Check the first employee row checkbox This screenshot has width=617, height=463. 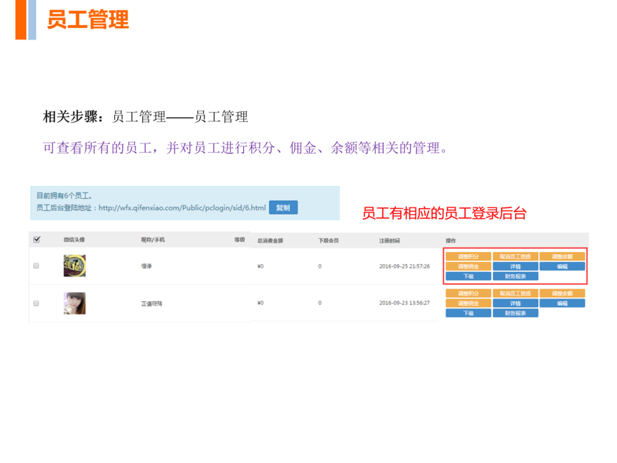(37, 266)
